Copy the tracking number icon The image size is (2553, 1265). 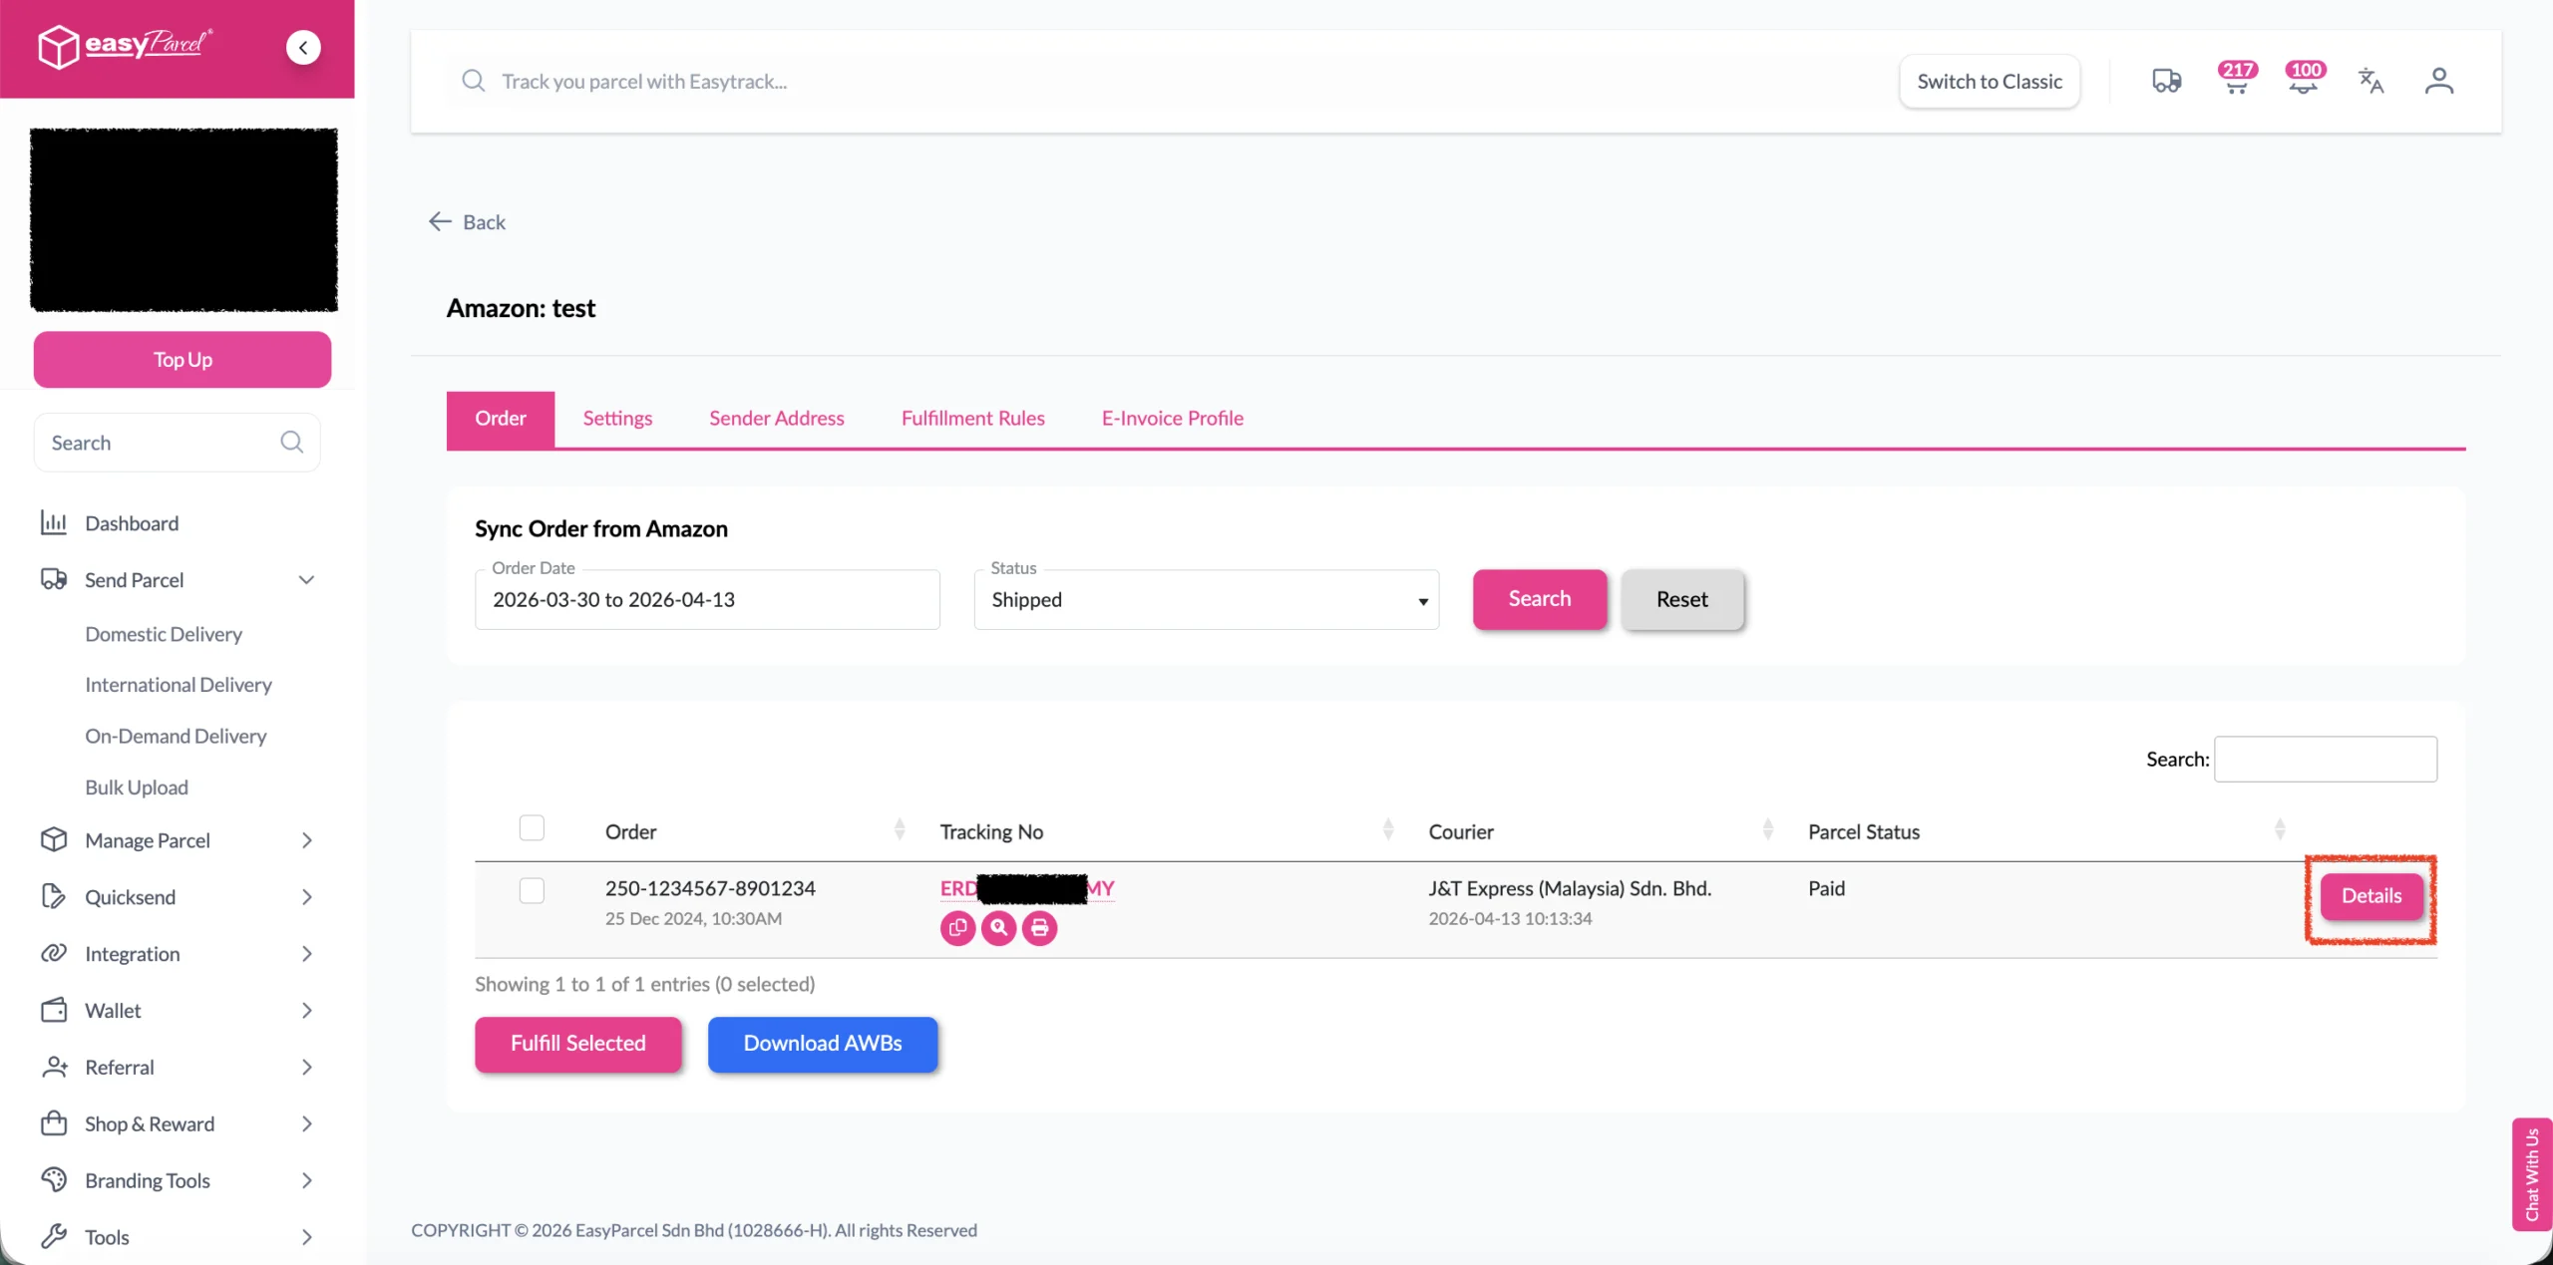click(x=957, y=928)
